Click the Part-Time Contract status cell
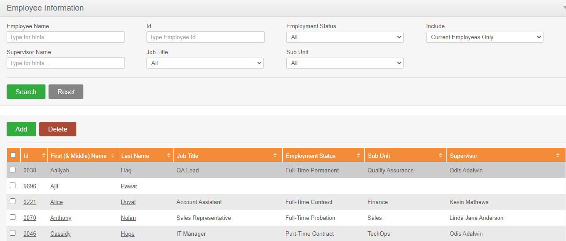566x241 pixels. coord(310,234)
